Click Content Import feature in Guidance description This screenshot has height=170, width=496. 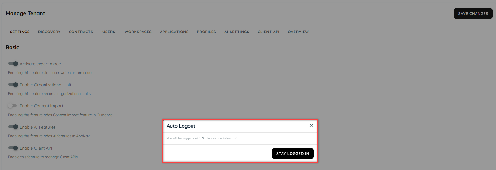tap(60, 115)
